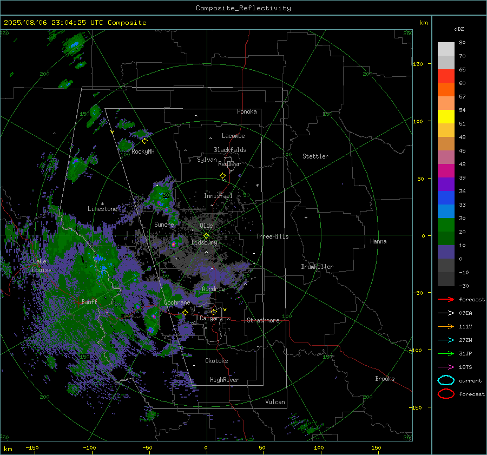Screen dimensions: 487x455
Task: Click the Vulcan city label
Action: pyautogui.click(x=275, y=402)
